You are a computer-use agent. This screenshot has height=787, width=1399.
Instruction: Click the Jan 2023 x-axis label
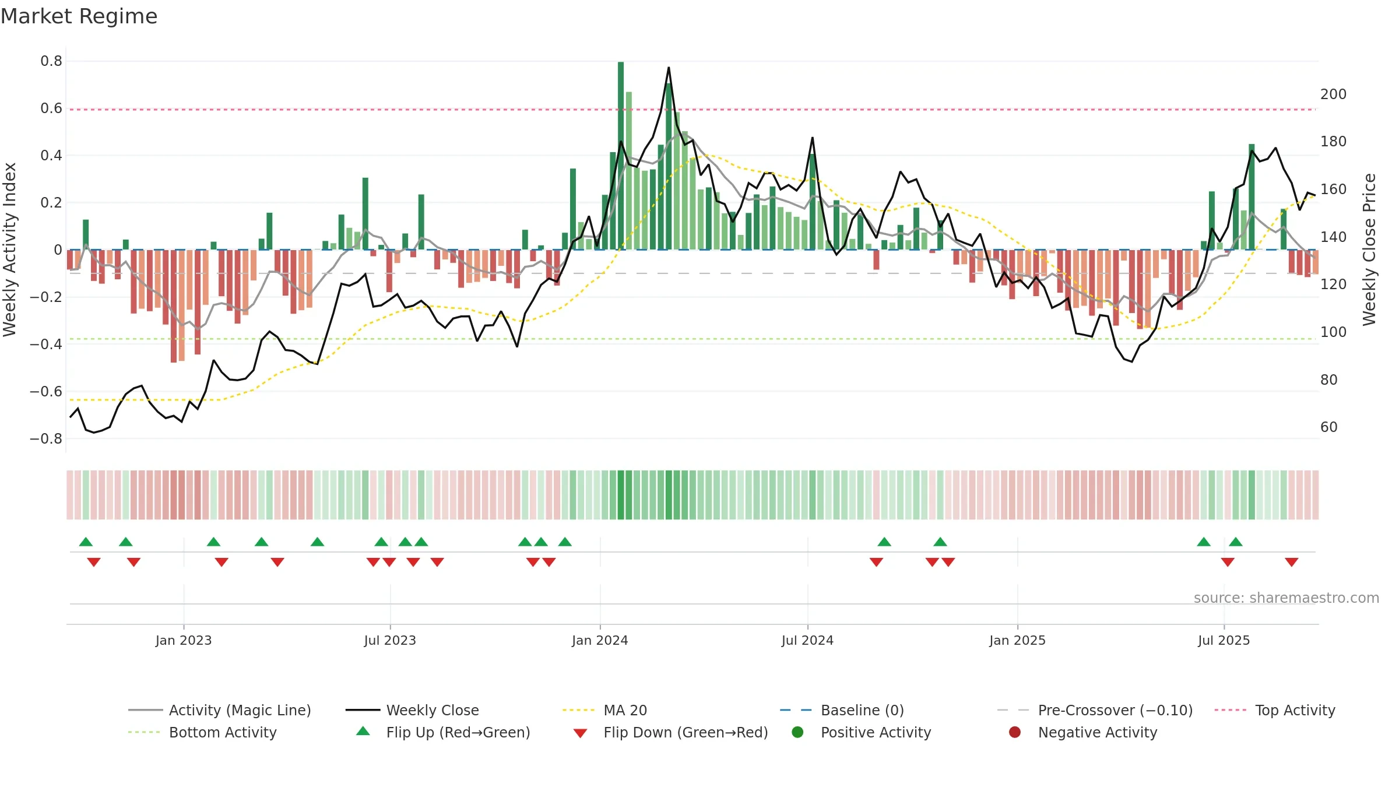point(184,640)
